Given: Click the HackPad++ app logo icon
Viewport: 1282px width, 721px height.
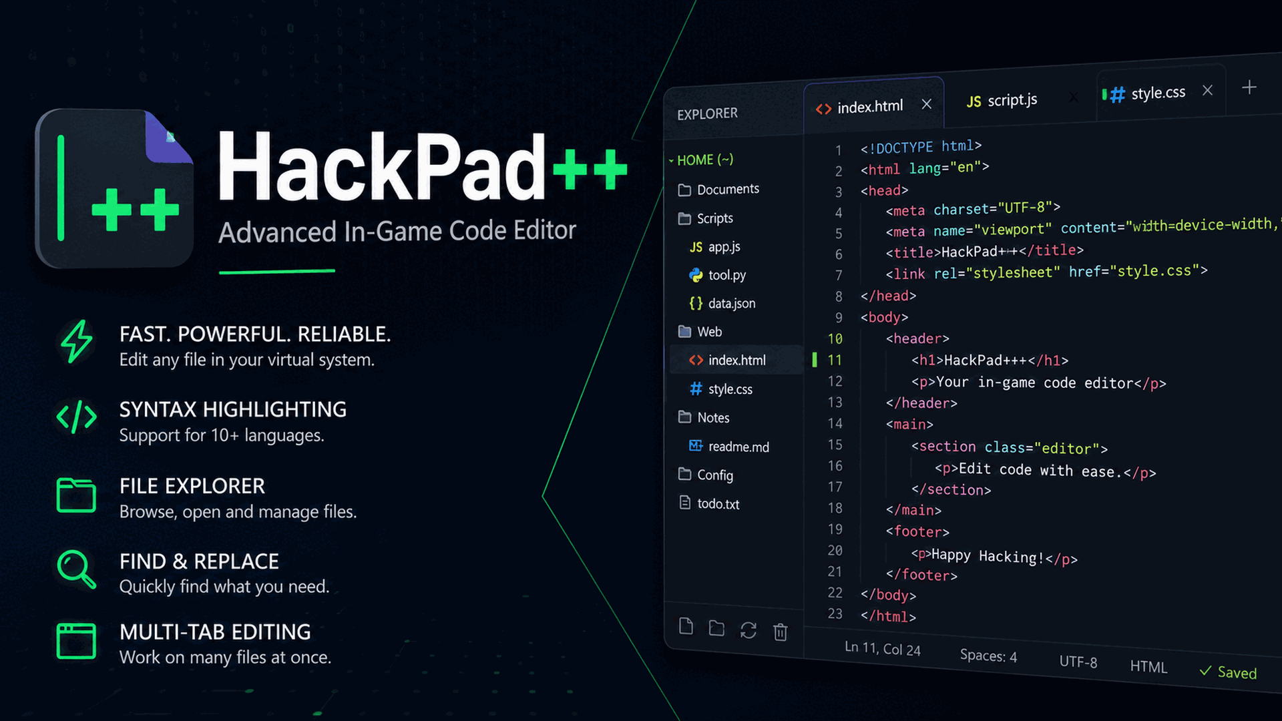Looking at the screenshot, I should 115,188.
